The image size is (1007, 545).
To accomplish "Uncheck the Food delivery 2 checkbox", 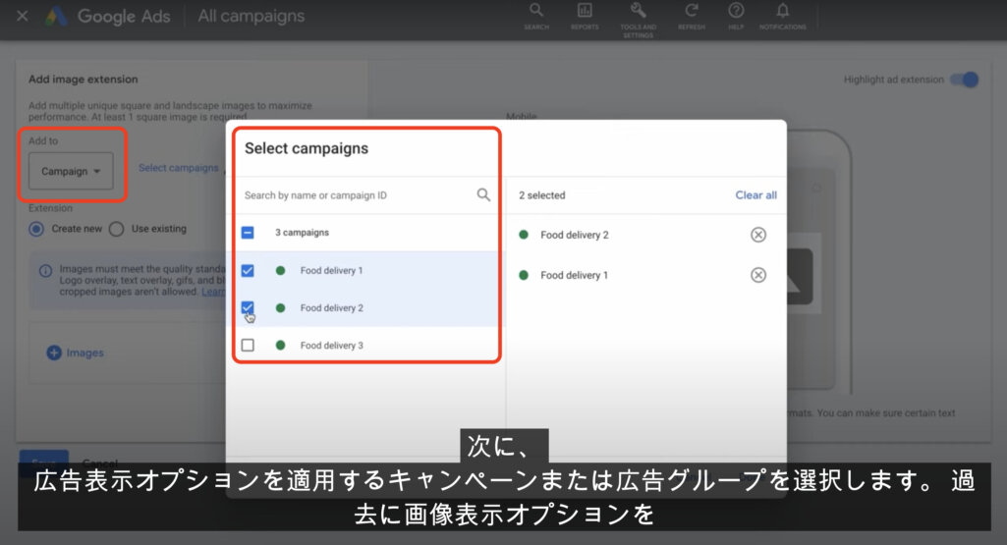I will point(248,307).
